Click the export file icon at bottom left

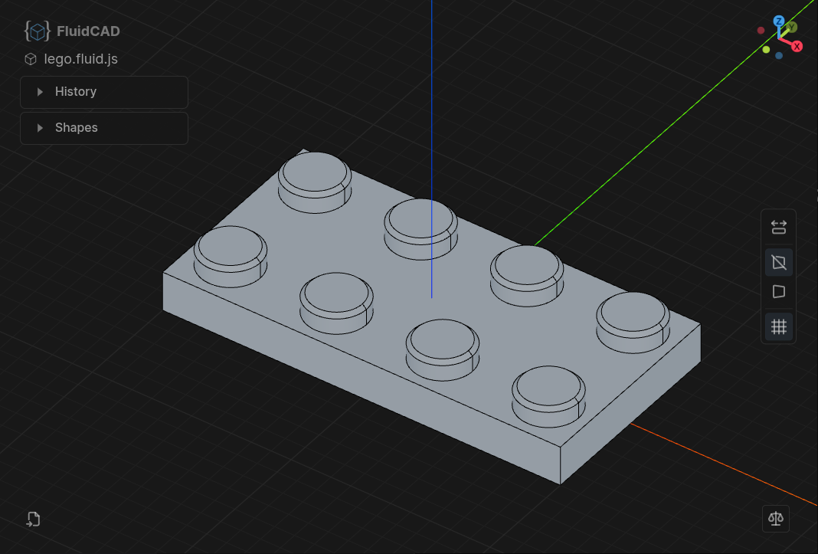[x=32, y=519]
